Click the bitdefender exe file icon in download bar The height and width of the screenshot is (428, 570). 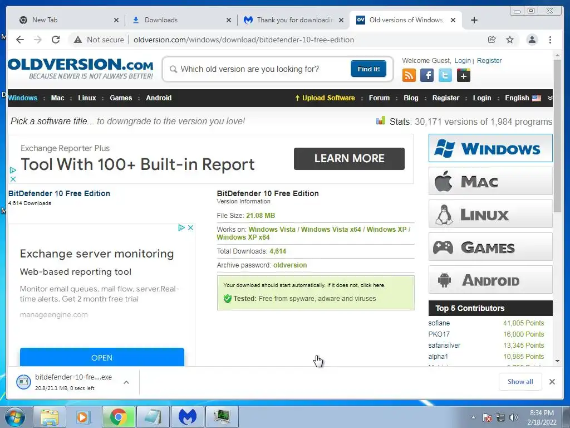coord(23,382)
